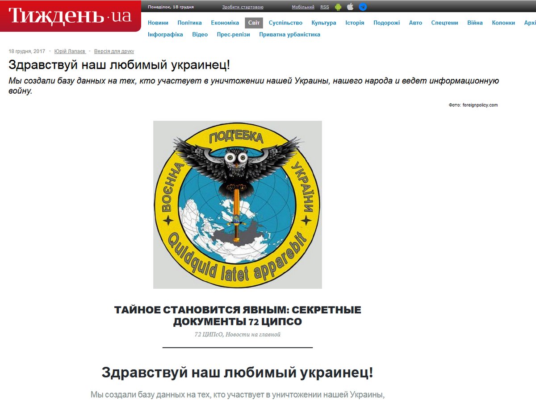Image resolution: width=536 pixels, height=402 pixels.
Task: Click the RSS feed link
Action: coord(325,7)
